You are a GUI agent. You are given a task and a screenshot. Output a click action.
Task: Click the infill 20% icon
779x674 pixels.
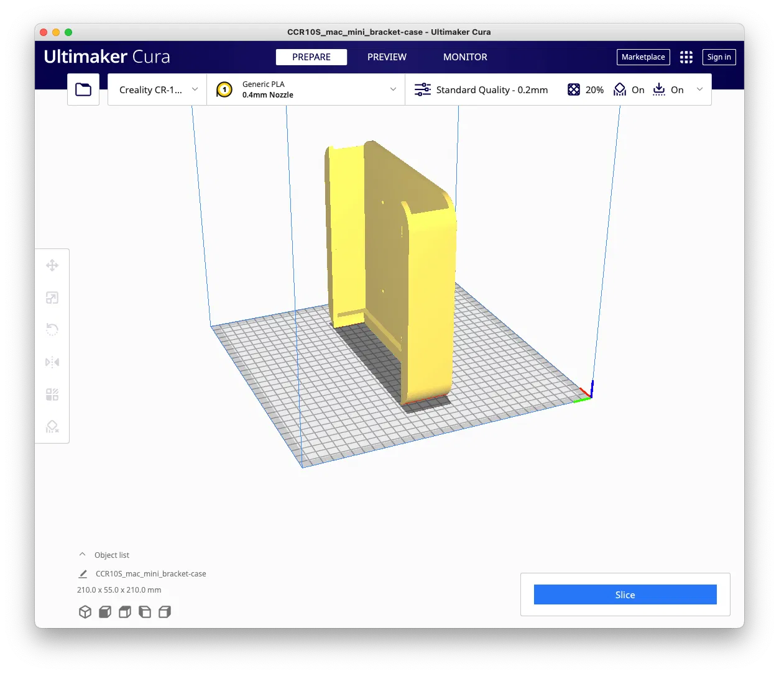574,89
